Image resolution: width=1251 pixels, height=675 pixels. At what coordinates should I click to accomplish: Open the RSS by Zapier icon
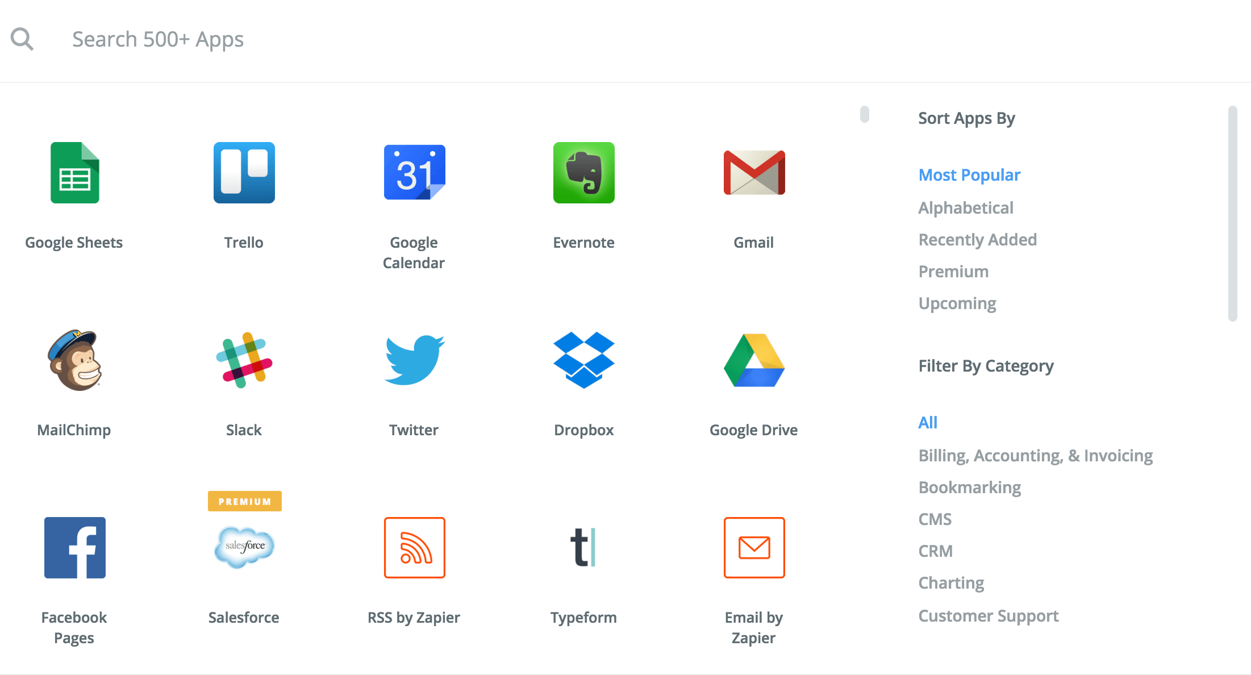[x=414, y=548]
